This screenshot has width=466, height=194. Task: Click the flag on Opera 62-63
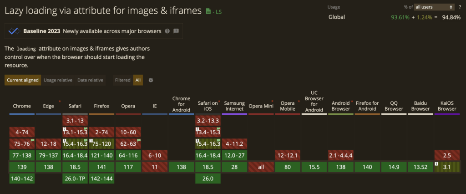click(139, 140)
